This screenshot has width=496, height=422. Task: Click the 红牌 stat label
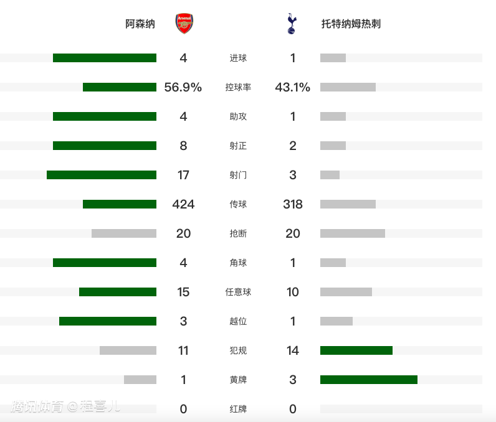(238, 409)
